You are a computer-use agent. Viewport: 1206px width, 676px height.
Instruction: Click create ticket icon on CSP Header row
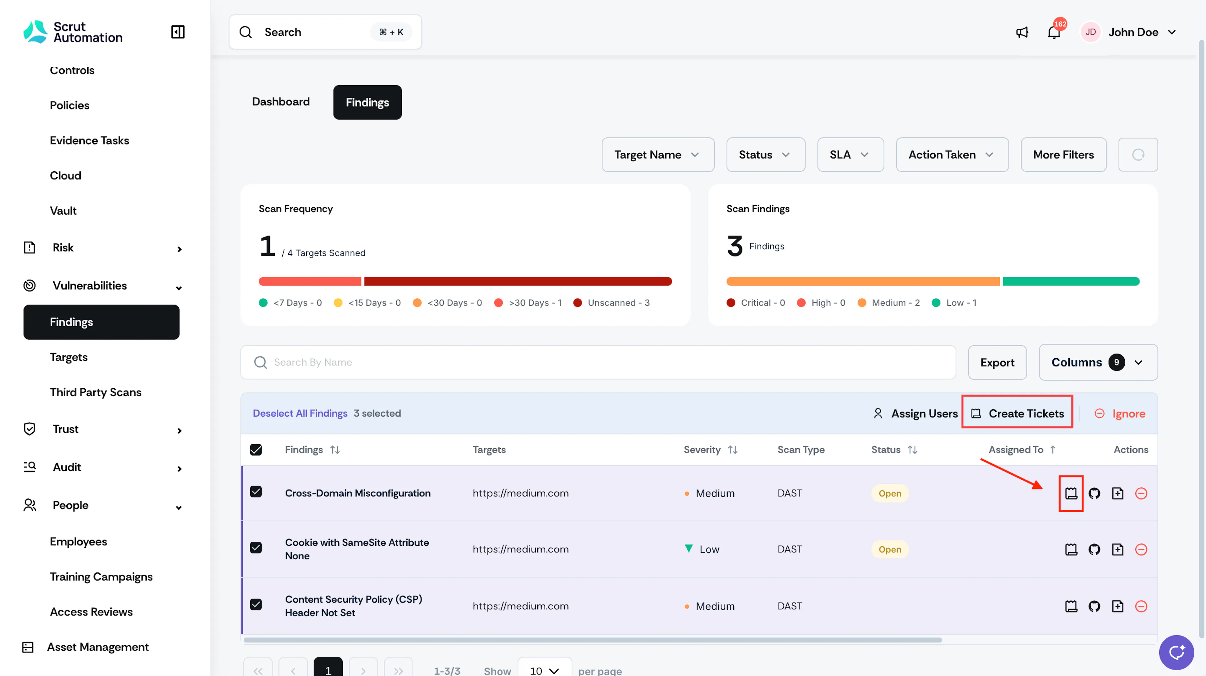point(1071,606)
